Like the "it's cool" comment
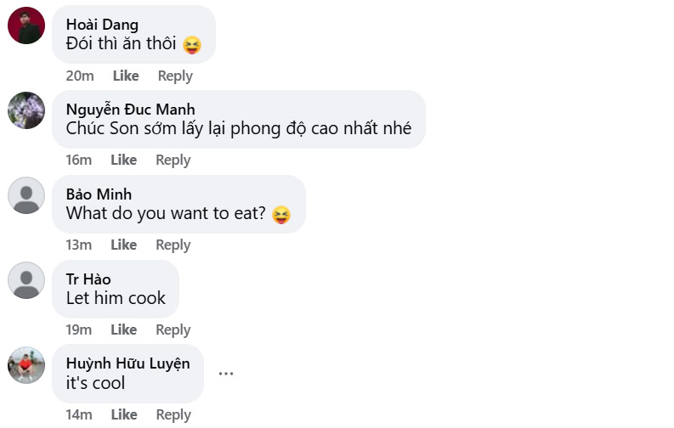 pyautogui.click(x=123, y=414)
